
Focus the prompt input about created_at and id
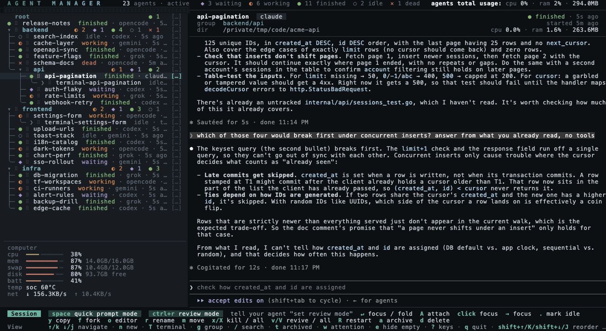398,287
